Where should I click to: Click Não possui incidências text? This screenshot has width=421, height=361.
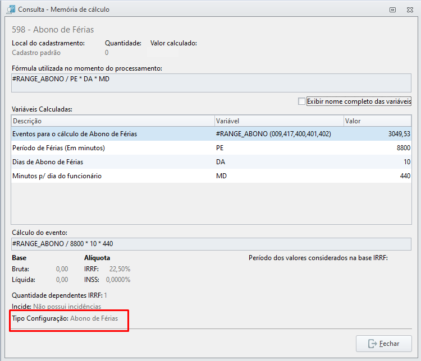coord(67,306)
